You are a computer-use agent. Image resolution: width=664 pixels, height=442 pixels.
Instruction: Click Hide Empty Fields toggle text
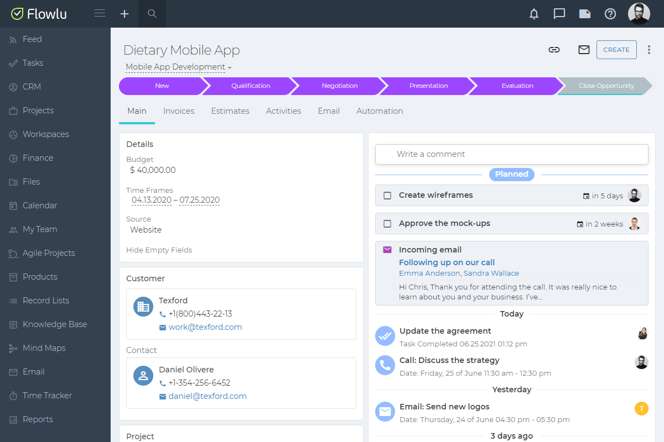click(x=159, y=250)
